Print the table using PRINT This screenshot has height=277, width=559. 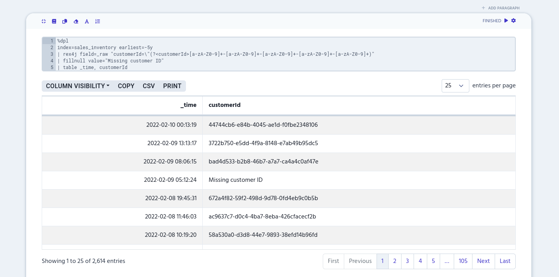coord(172,86)
